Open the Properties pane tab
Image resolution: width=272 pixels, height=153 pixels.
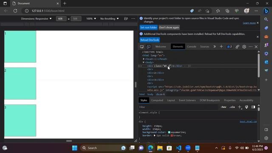click(x=229, y=100)
